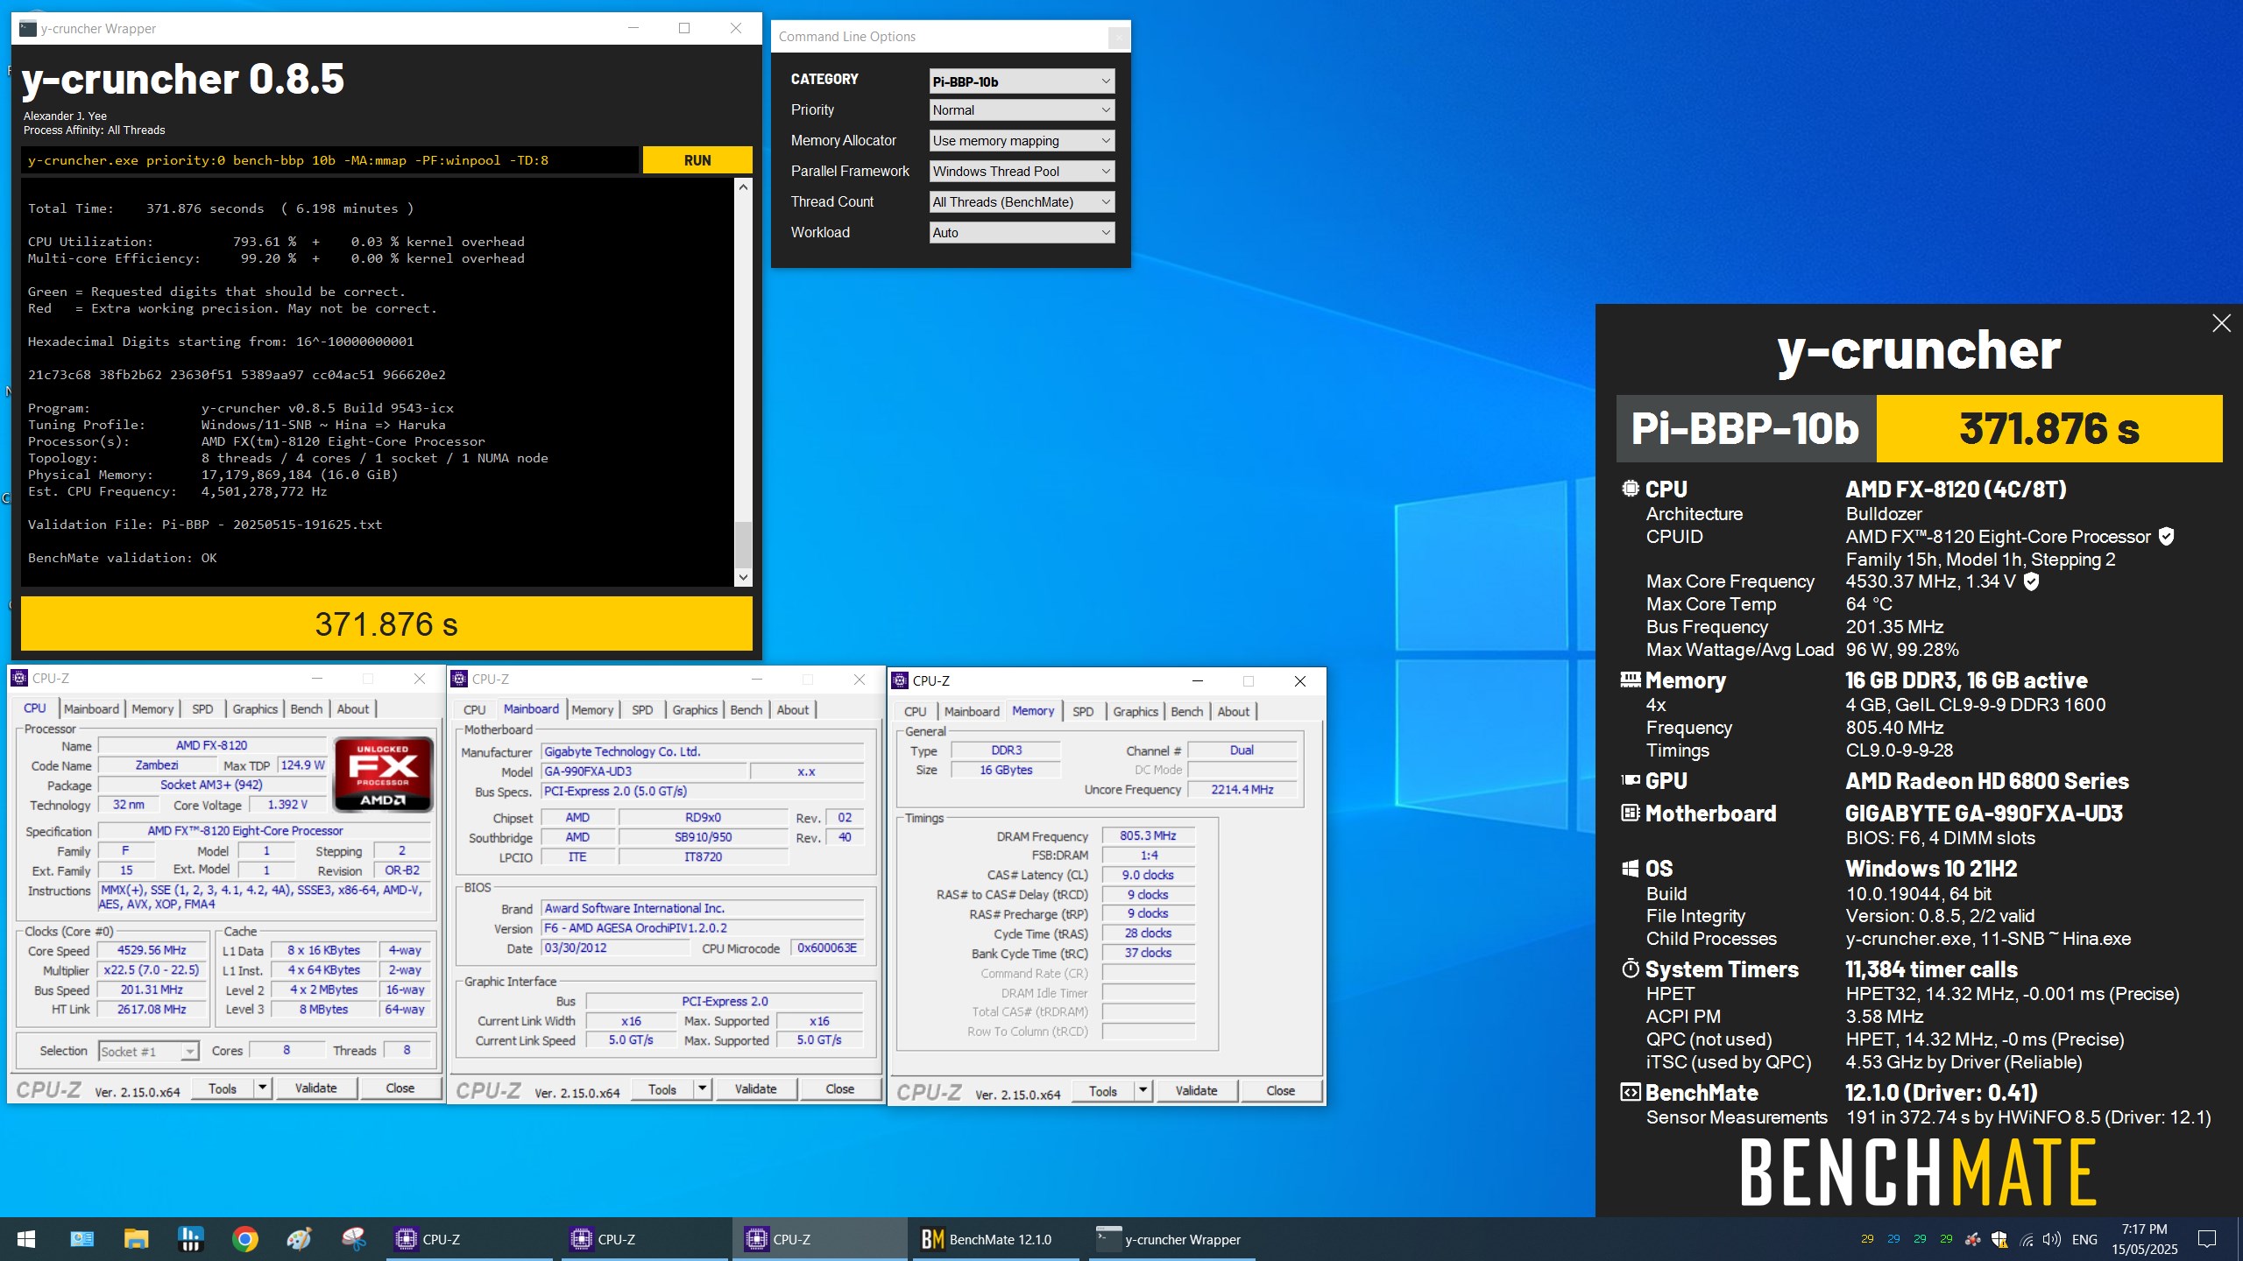Open About tab in right CPU-Z window
Image resolution: width=2243 pixels, height=1261 pixels.
pos(1233,711)
